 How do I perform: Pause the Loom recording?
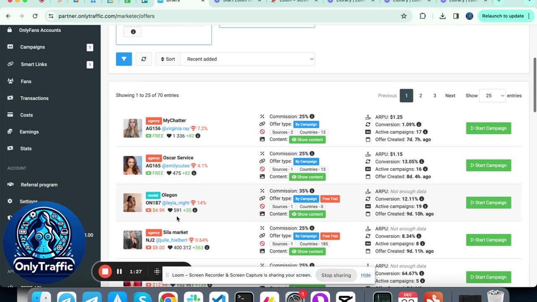(x=119, y=271)
